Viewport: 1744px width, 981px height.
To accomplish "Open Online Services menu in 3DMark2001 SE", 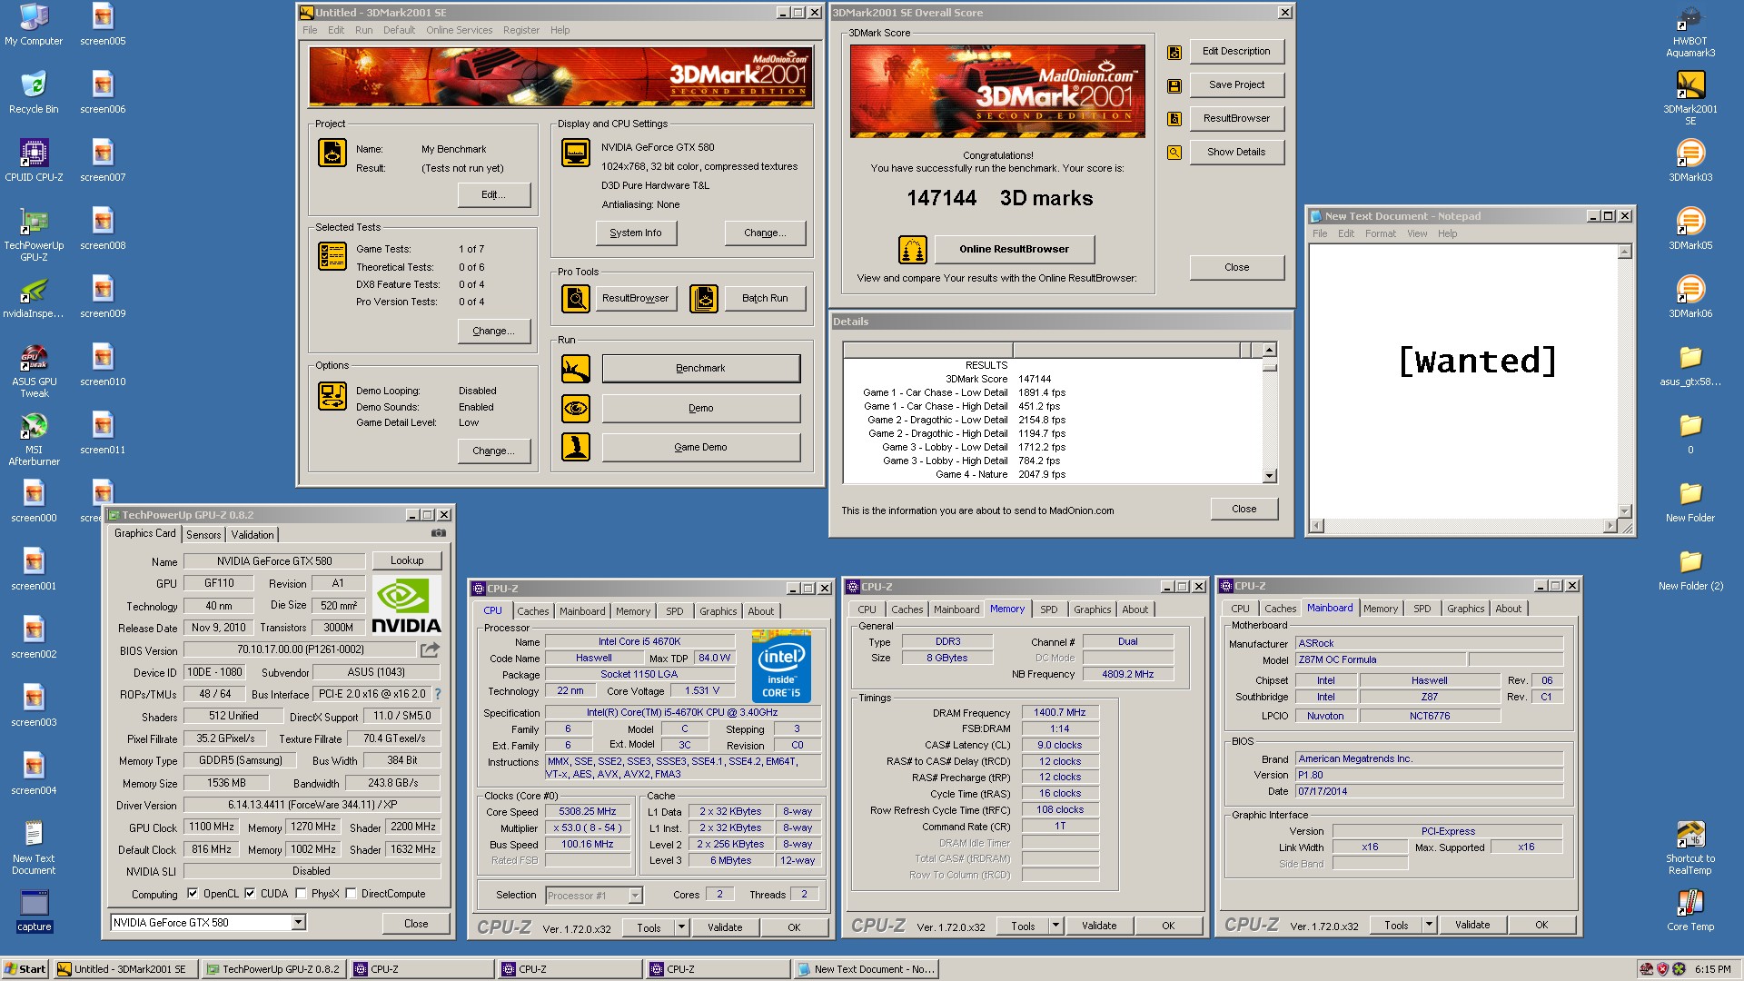I will click(x=459, y=30).
